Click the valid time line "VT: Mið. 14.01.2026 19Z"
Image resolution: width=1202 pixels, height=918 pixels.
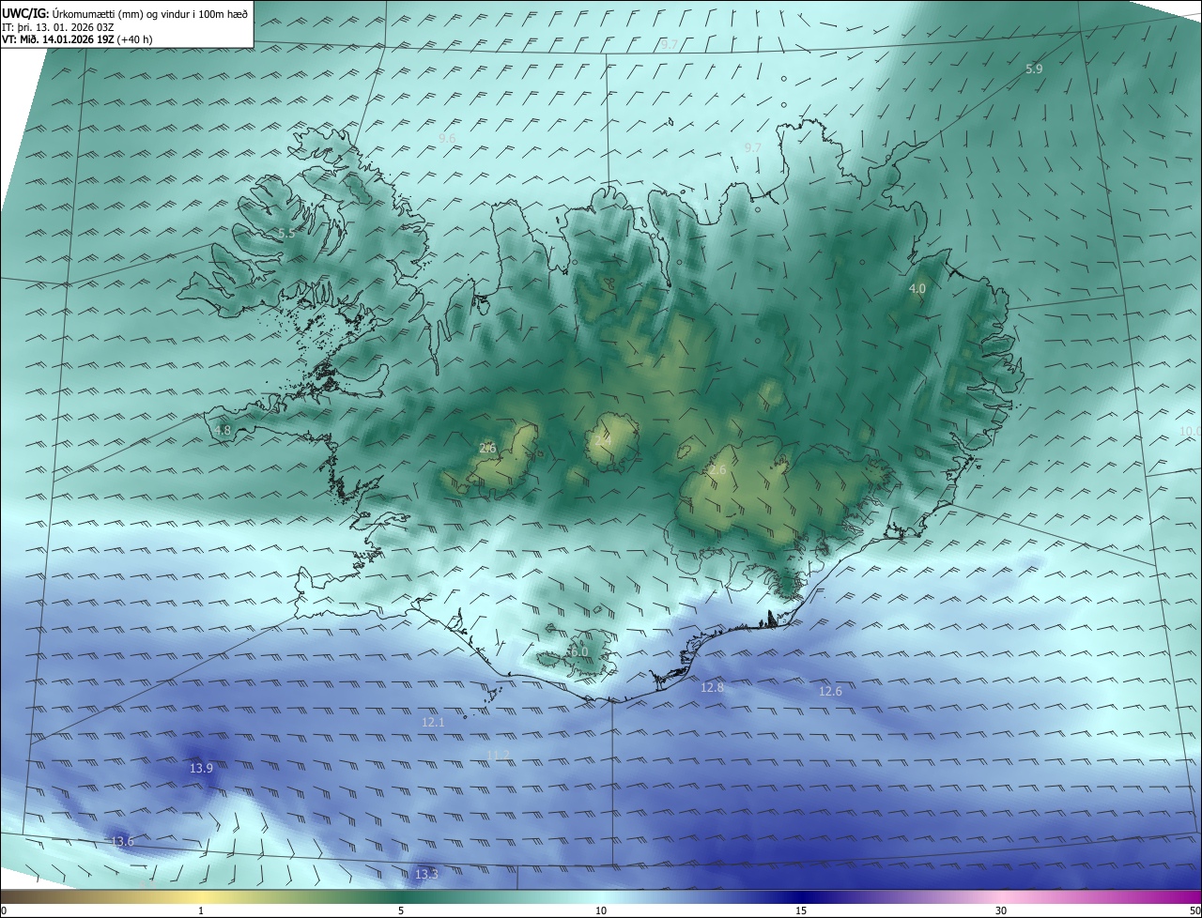click(x=58, y=39)
